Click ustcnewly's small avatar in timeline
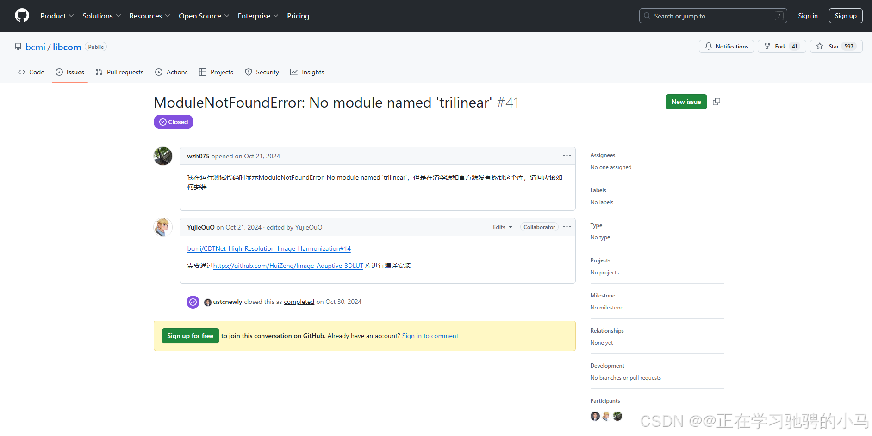The image size is (872, 436). [x=208, y=302]
